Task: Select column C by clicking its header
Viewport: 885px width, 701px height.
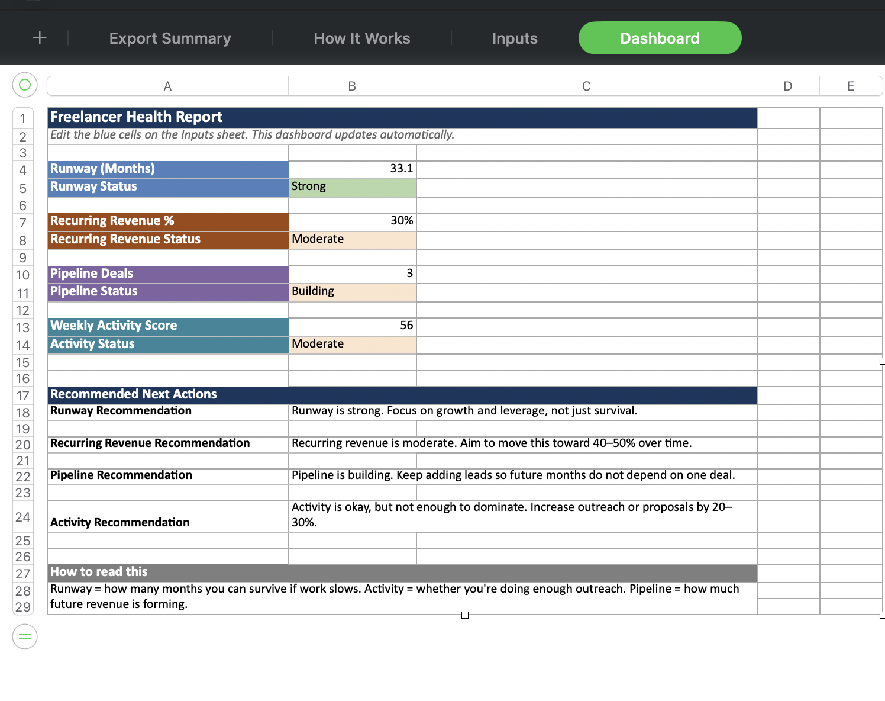Action: point(586,85)
